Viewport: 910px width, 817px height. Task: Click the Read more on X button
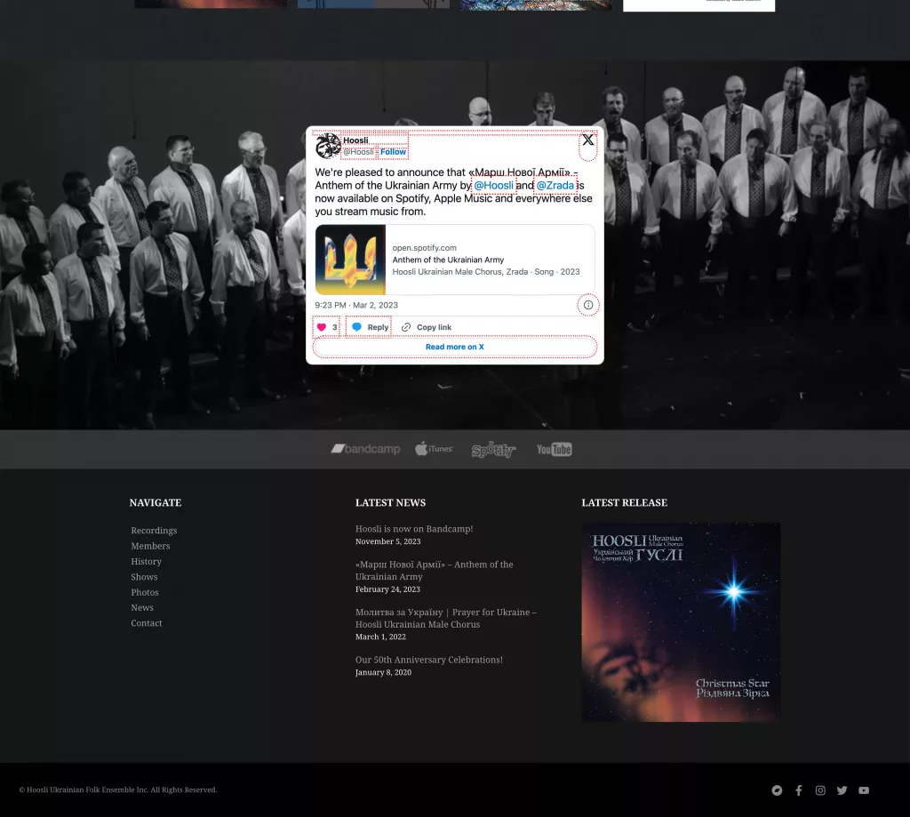pyautogui.click(x=454, y=347)
